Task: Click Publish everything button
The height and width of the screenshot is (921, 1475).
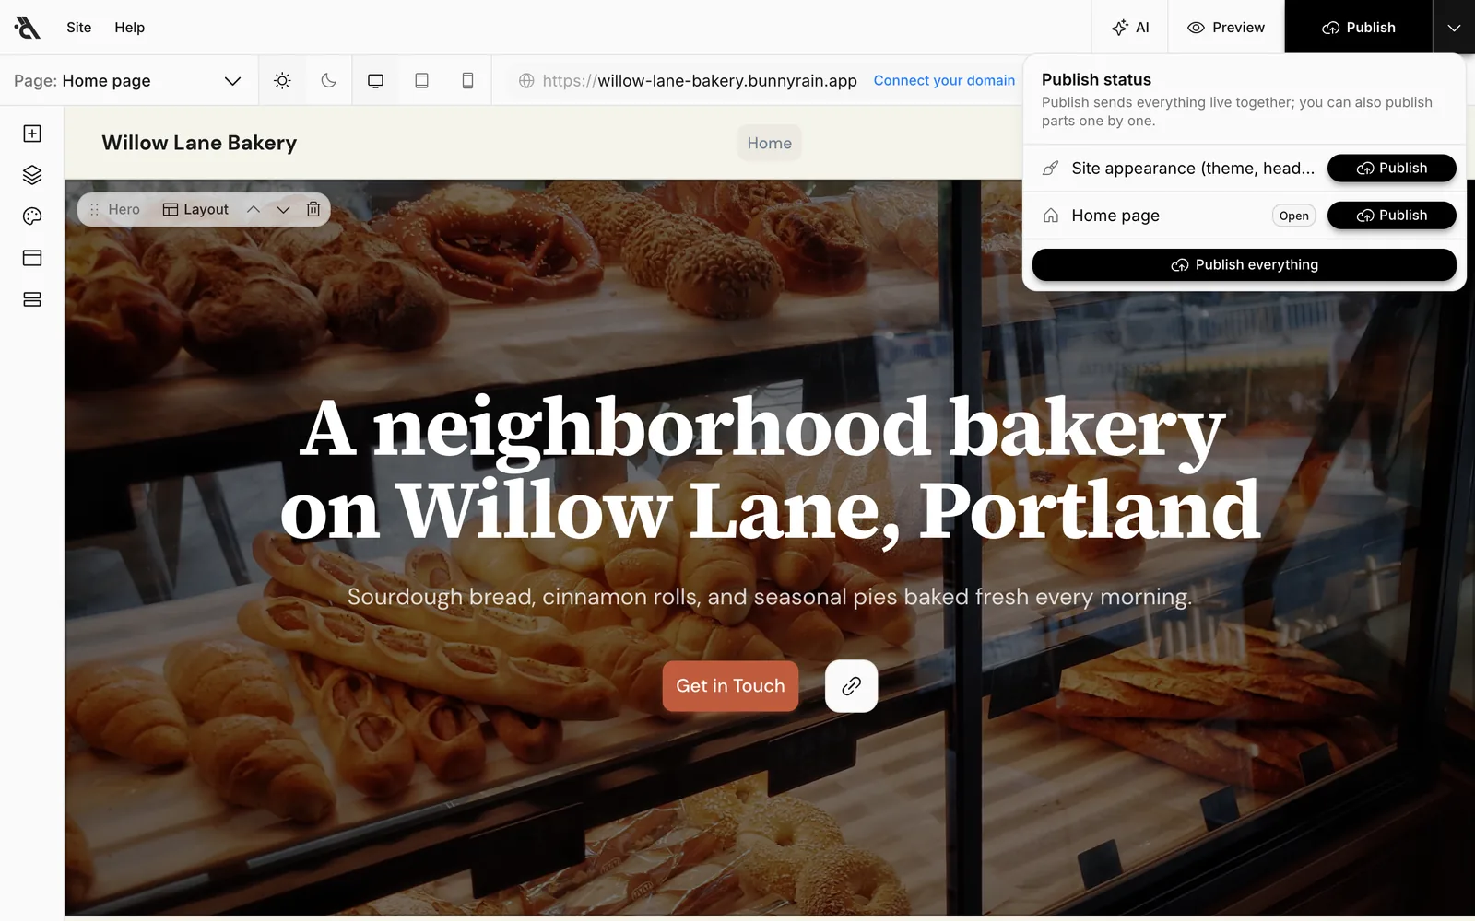Action: pyautogui.click(x=1244, y=265)
